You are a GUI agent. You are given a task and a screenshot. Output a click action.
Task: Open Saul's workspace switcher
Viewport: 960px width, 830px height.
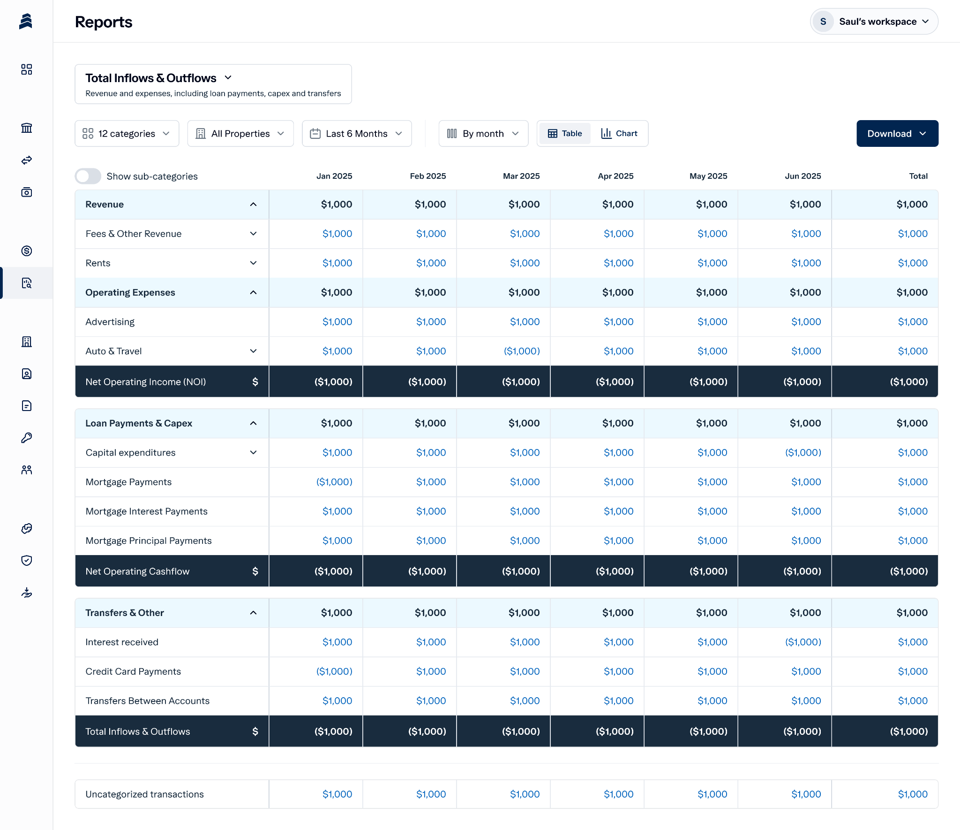pos(874,22)
